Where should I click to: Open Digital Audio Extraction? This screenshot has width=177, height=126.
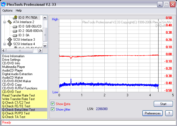tap(17, 74)
